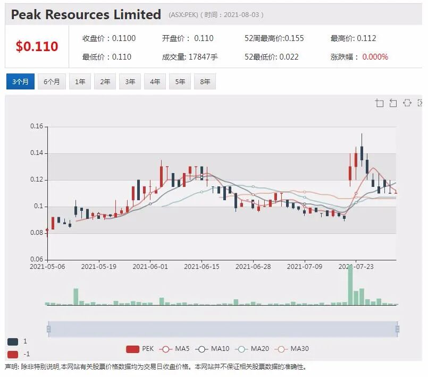Click the x-axis date 2021-06-01

[x=150, y=267]
